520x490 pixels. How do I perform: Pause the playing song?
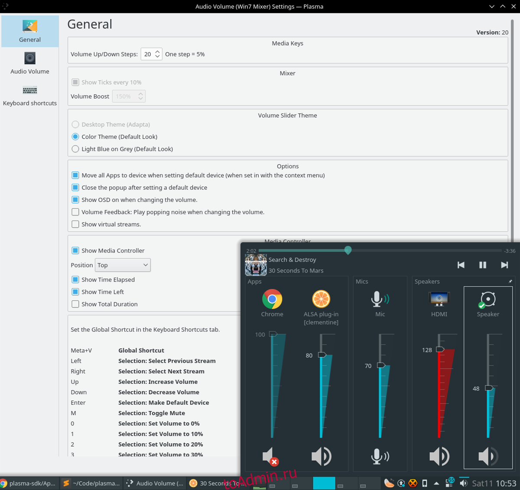click(483, 265)
